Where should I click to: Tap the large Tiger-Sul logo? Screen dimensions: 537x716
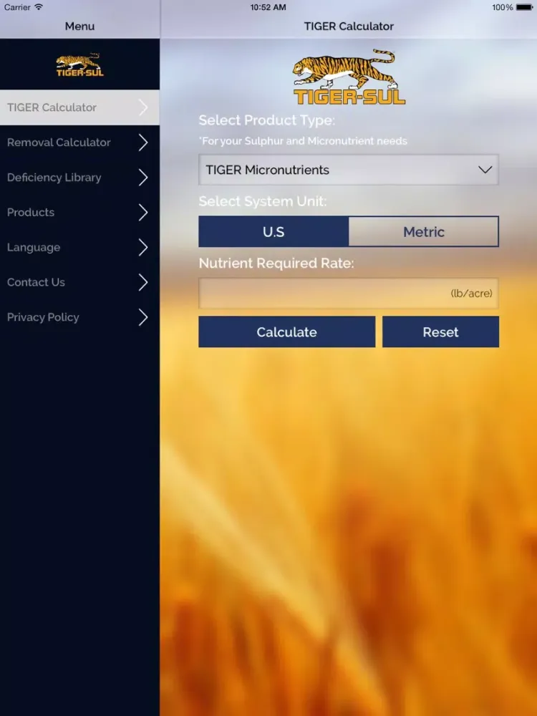point(349,77)
